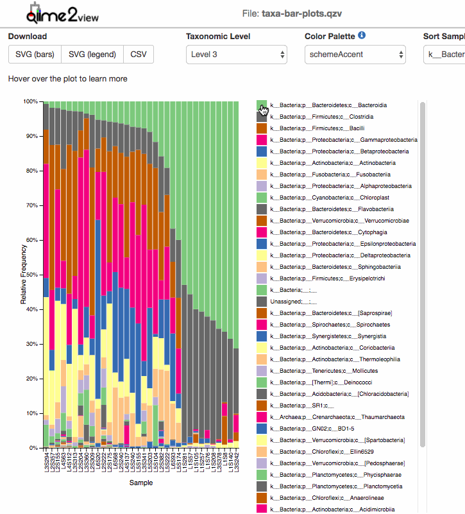
Task: Click the yellow Actinobacteria legend swatch
Action: pyautogui.click(x=262, y=163)
